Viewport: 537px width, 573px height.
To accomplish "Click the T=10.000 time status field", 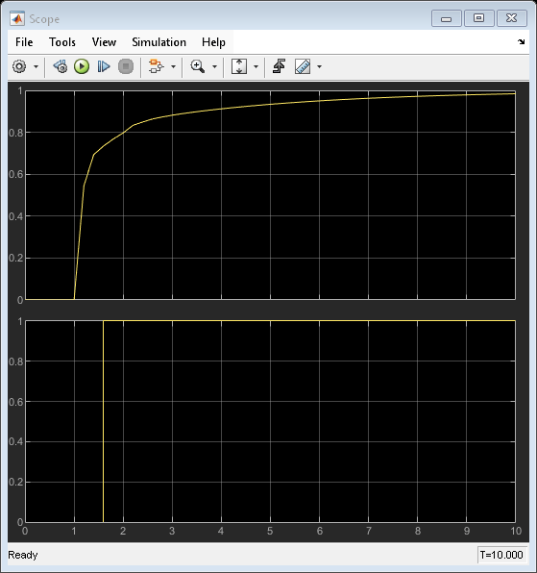I will click(x=501, y=555).
